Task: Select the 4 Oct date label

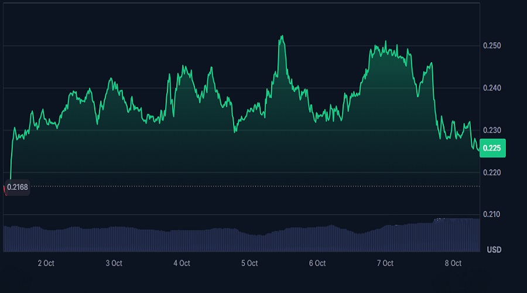Action: point(182,263)
